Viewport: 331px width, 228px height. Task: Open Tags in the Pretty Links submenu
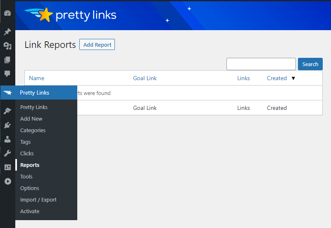25,142
